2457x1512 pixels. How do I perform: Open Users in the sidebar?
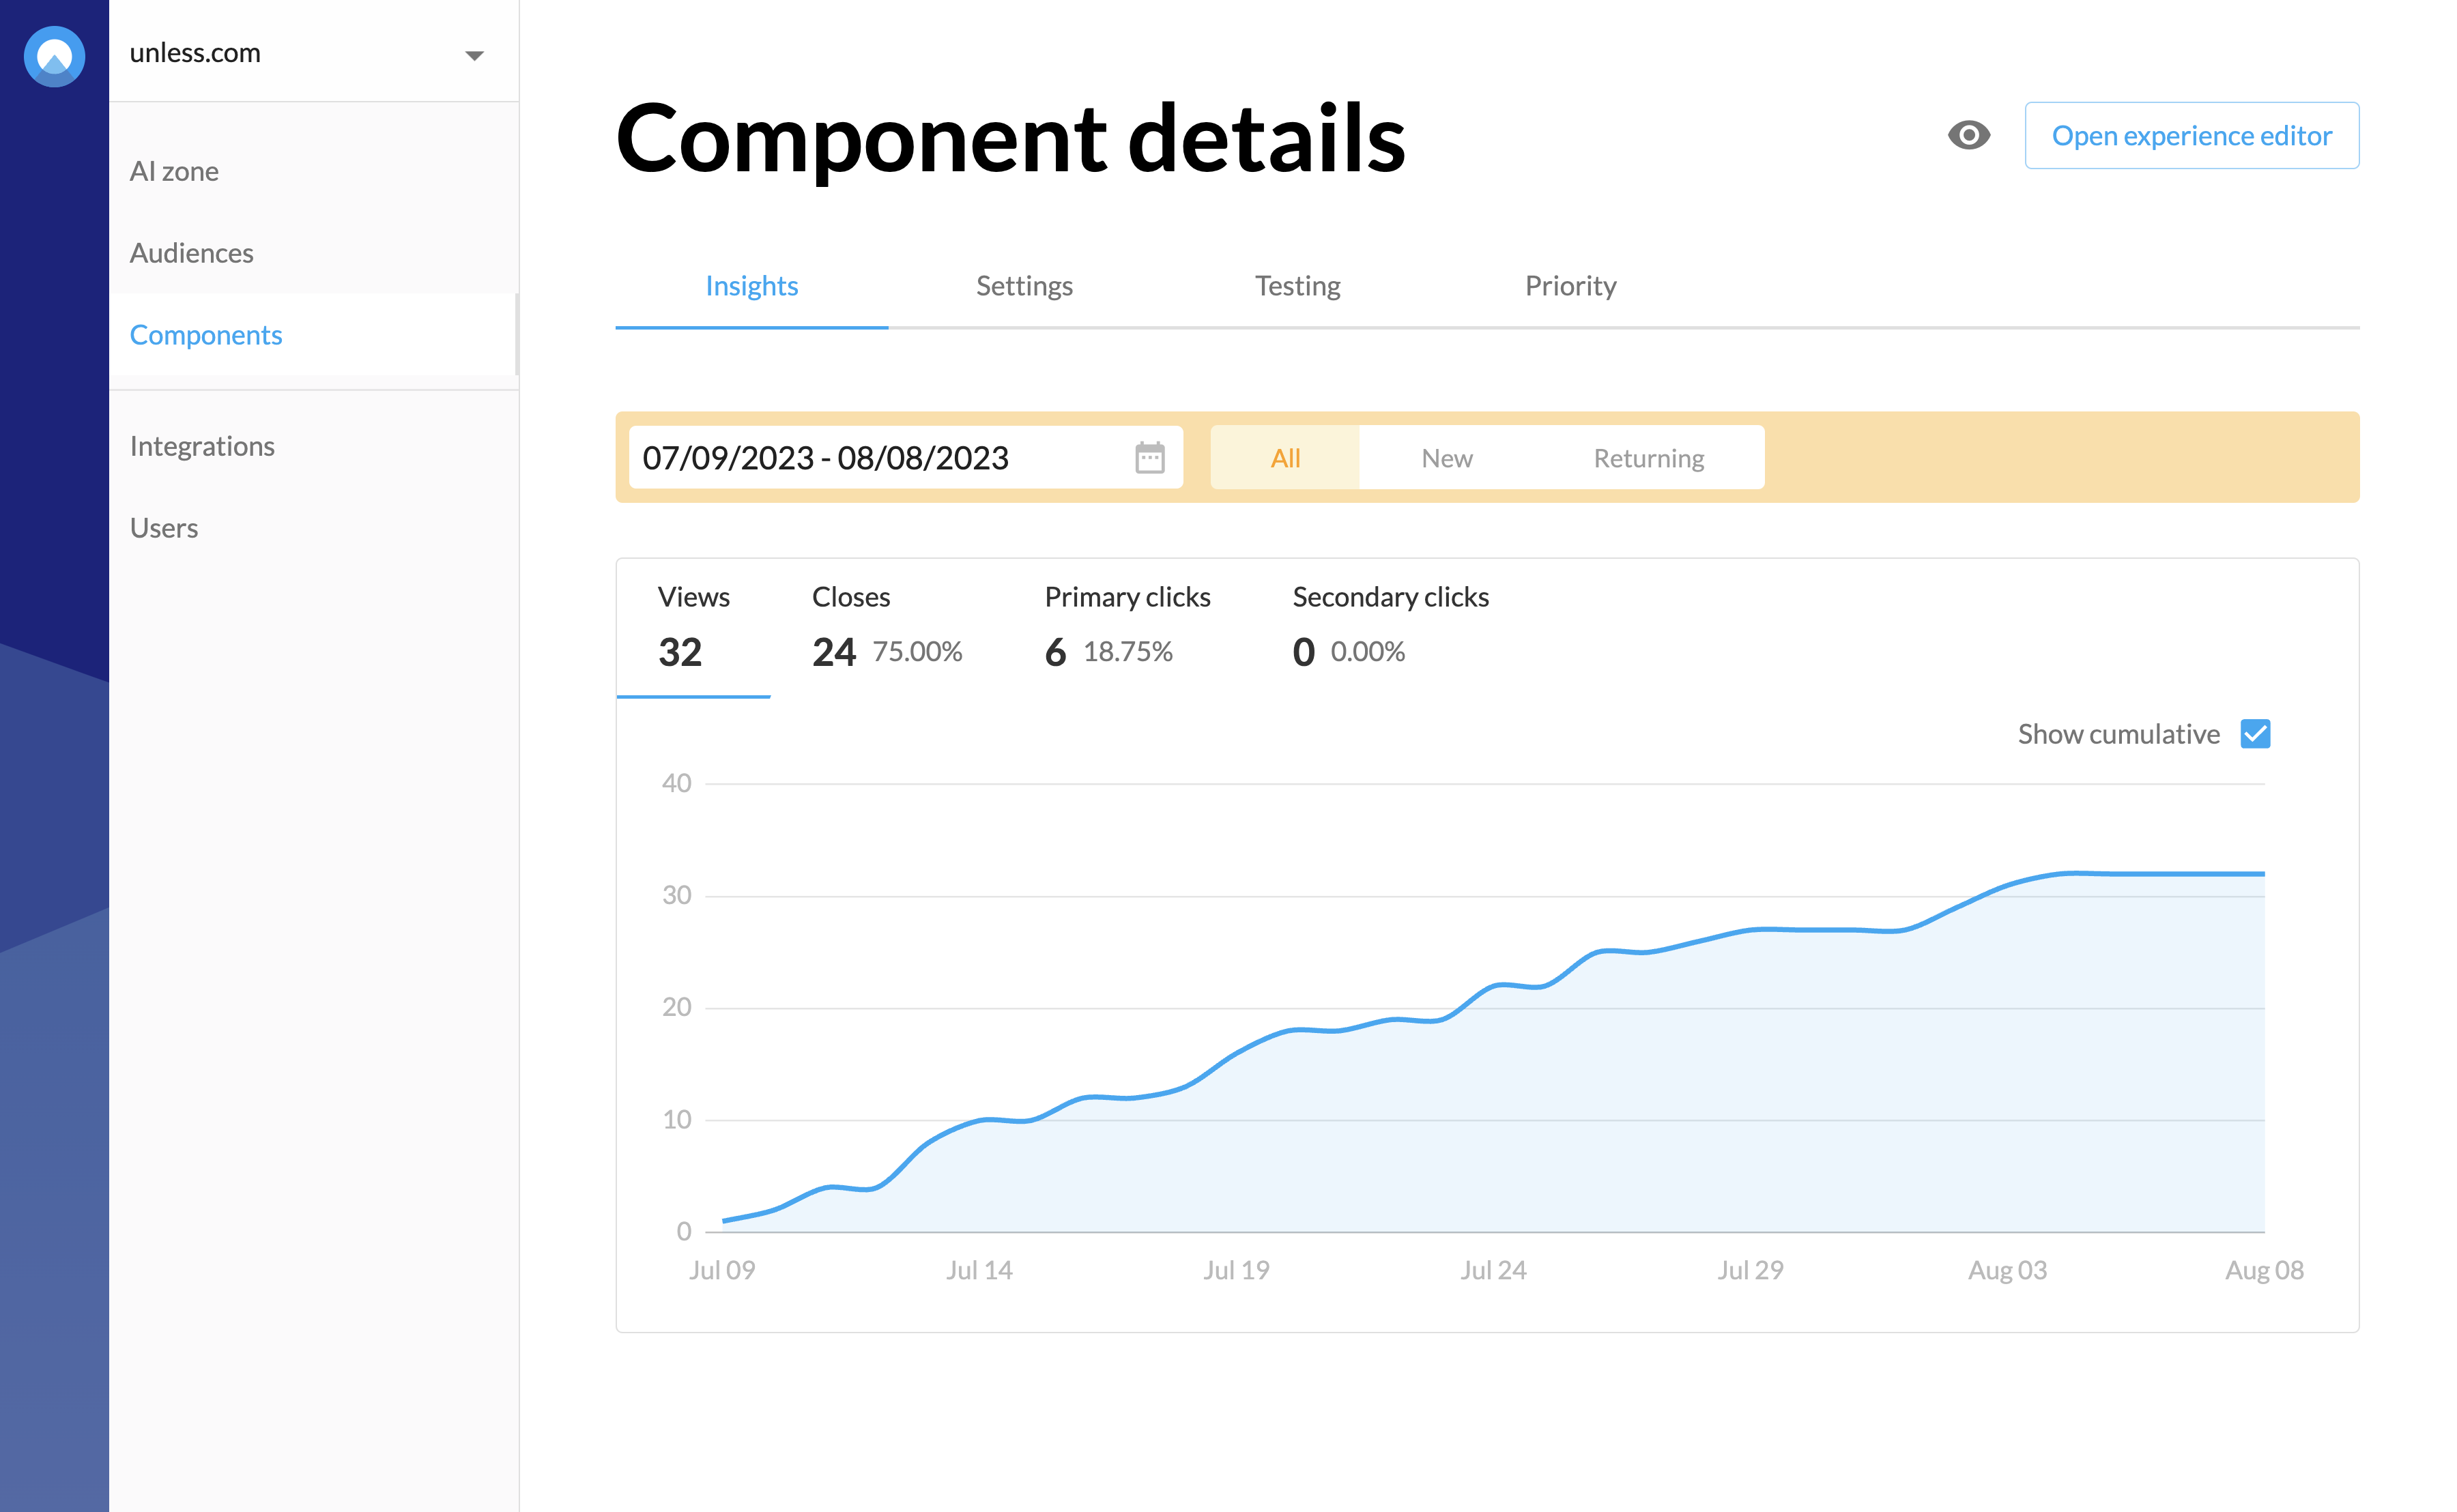point(164,528)
